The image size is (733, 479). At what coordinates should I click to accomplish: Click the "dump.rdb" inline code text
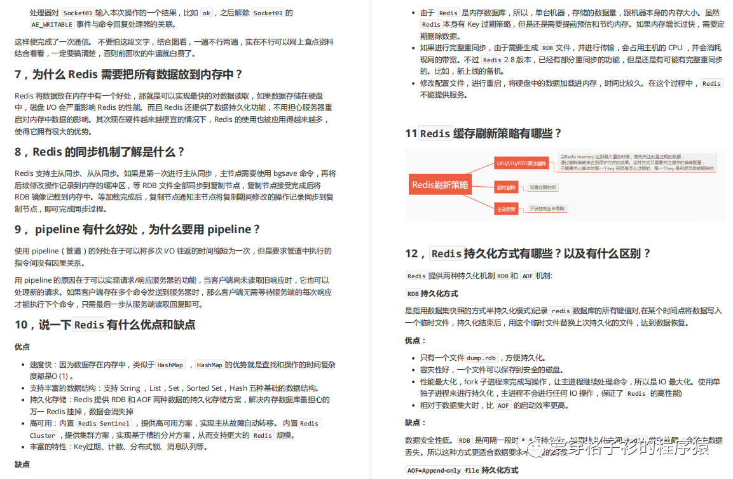(x=481, y=358)
